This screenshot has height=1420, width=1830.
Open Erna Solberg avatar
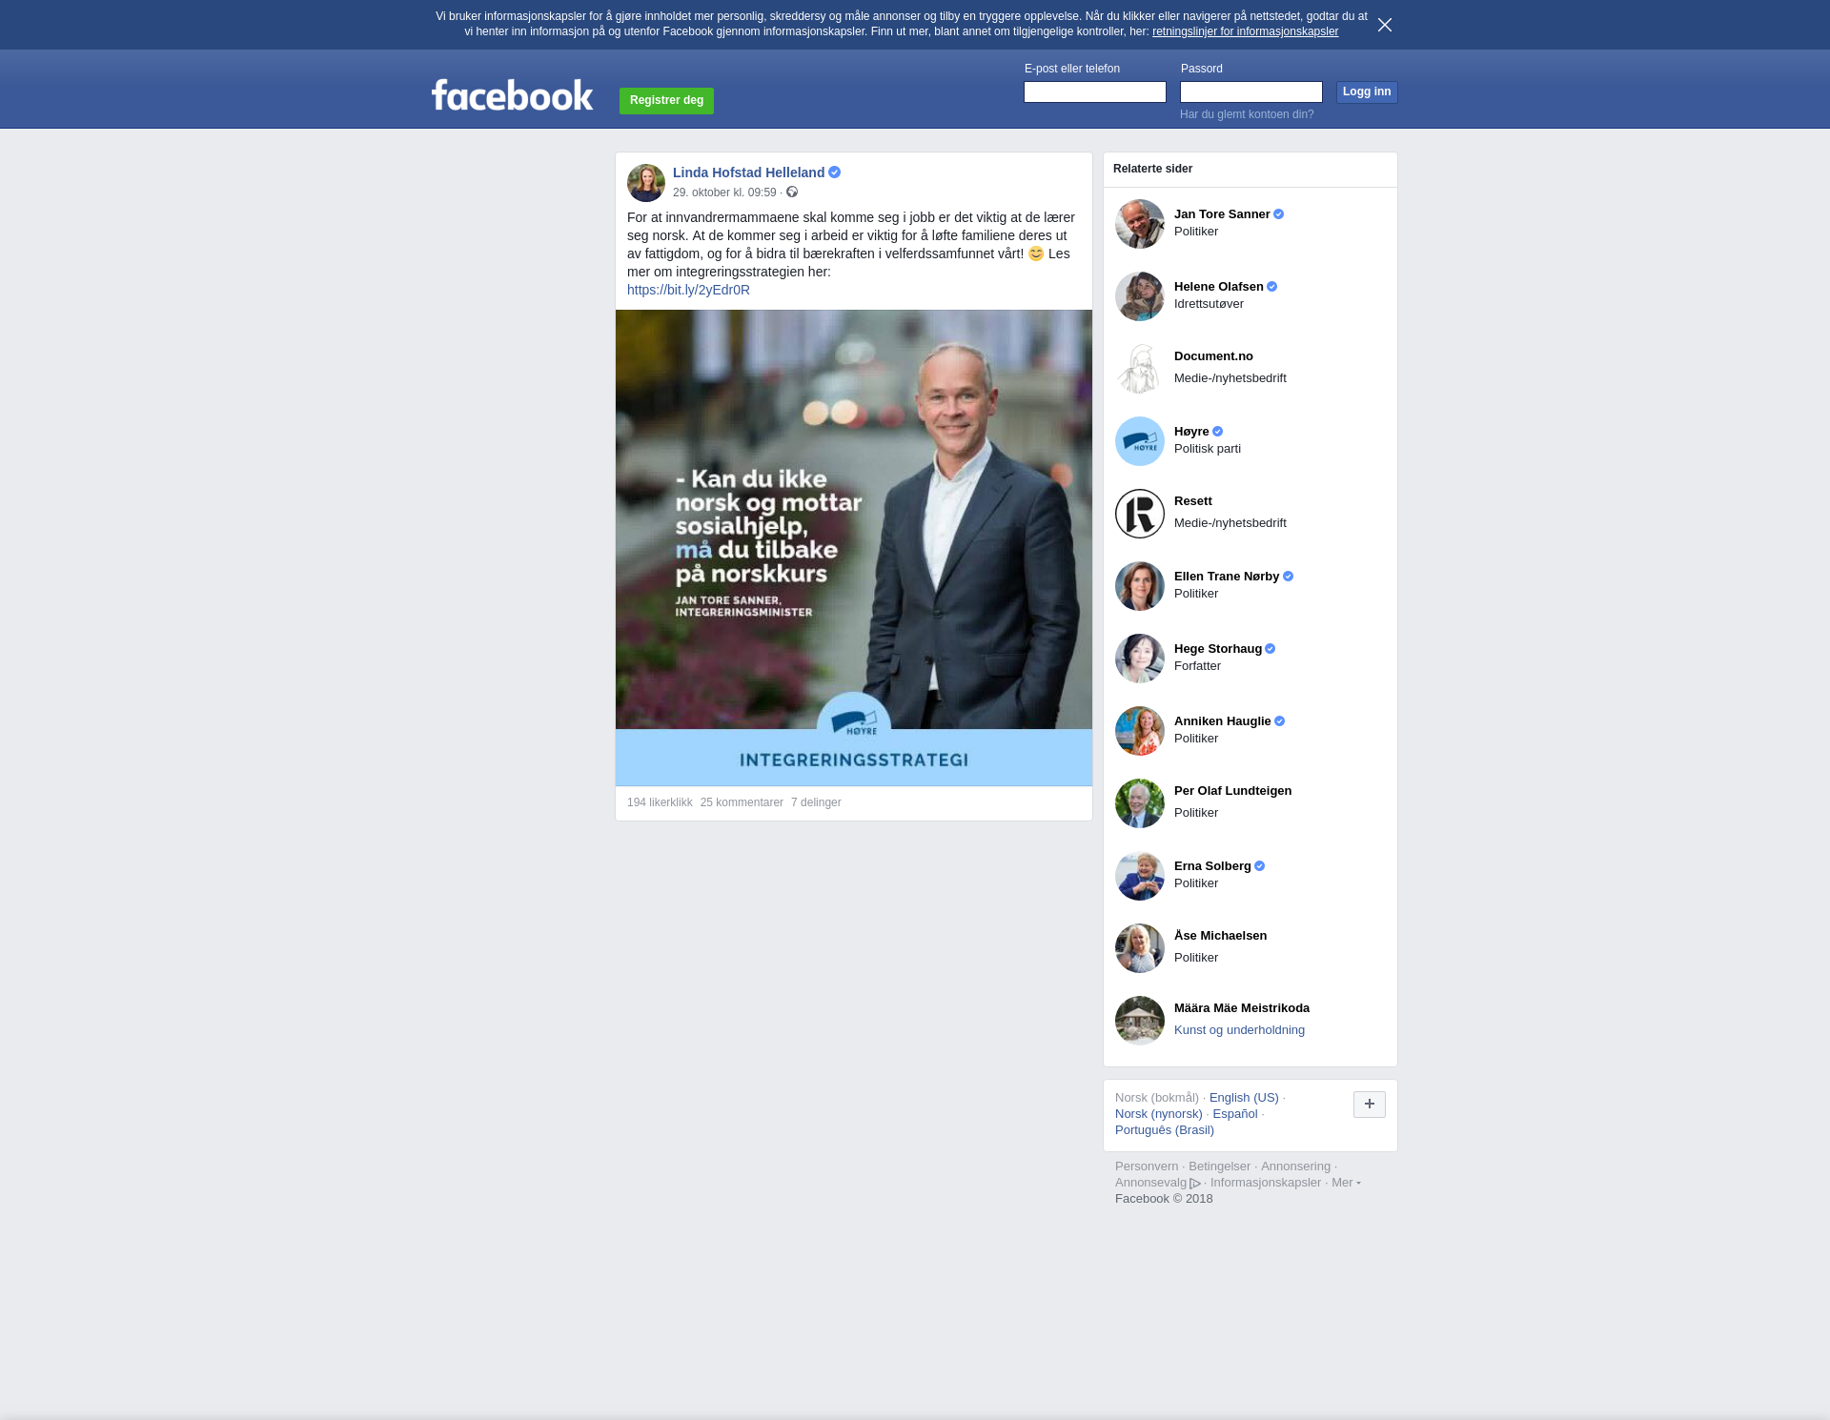coord(1140,876)
